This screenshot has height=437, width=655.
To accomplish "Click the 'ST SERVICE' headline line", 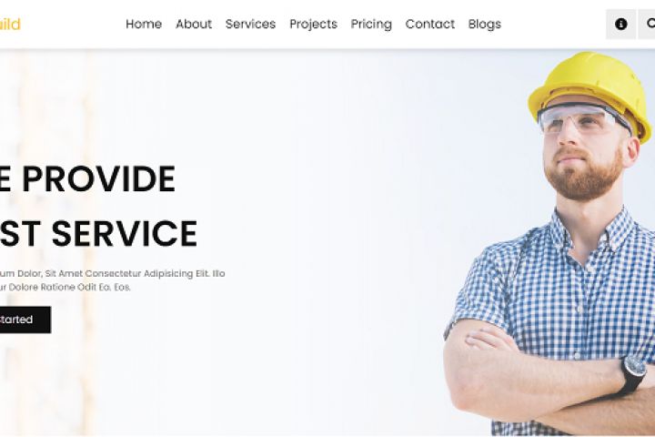I will 98,233.
